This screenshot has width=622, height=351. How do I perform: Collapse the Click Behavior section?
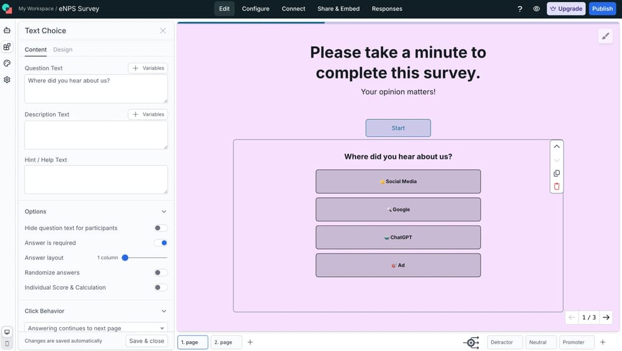point(164,311)
